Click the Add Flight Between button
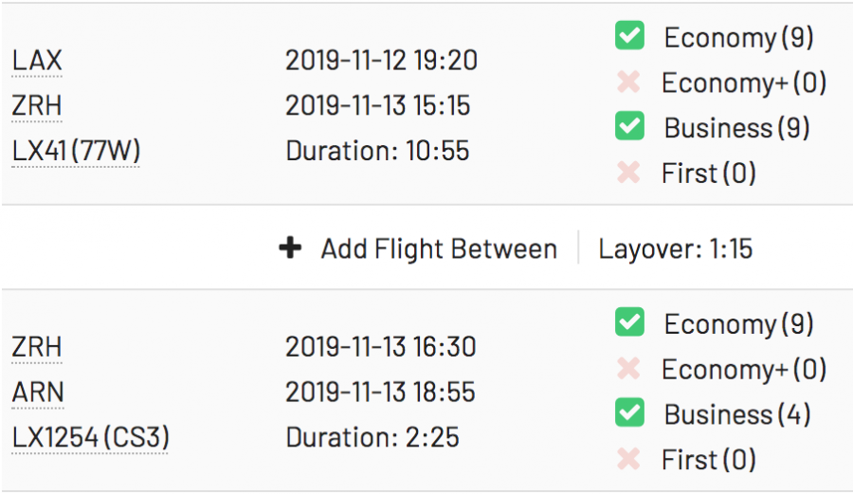This screenshot has width=853, height=494. click(438, 249)
